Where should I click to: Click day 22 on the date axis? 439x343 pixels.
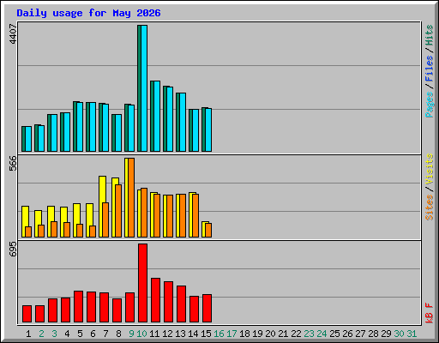[296, 334]
